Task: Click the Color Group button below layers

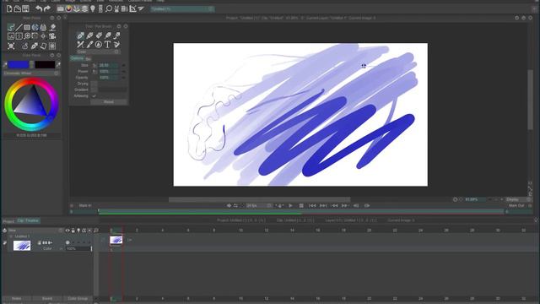Action: coord(78,298)
